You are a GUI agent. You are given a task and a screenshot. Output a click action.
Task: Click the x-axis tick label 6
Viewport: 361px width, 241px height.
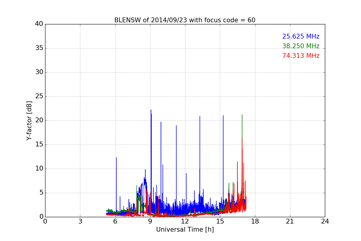tap(115, 221)
